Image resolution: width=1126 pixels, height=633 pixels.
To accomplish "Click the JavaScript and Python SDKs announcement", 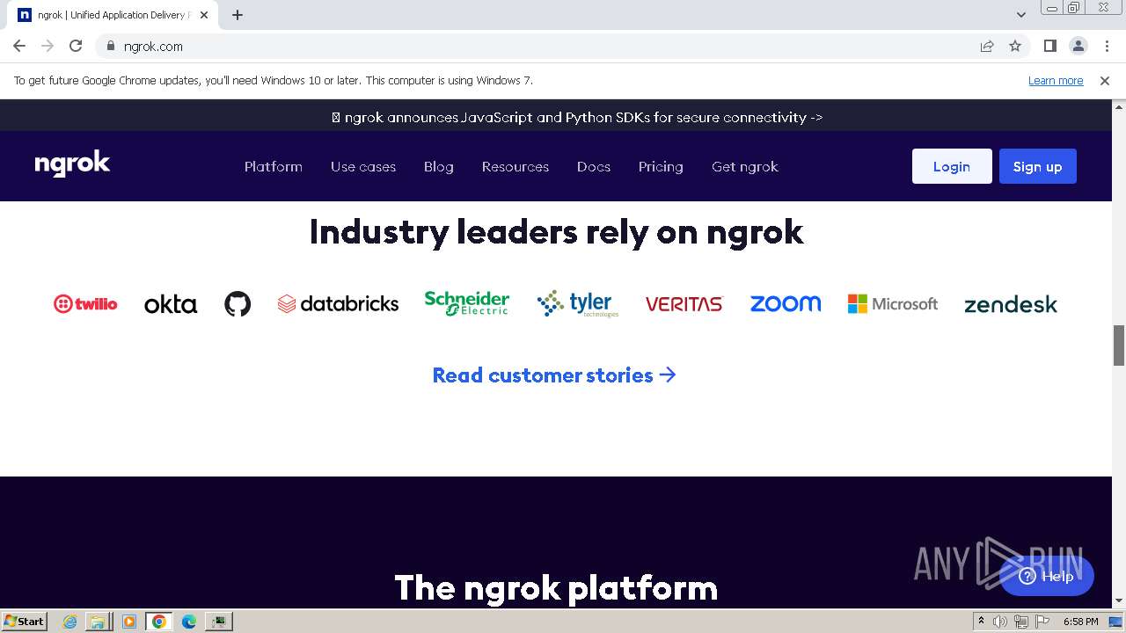I will pos(577,117).
